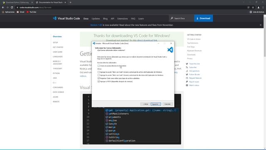
Task: Jump to Top Extensions section
Action: coord(192,43)
